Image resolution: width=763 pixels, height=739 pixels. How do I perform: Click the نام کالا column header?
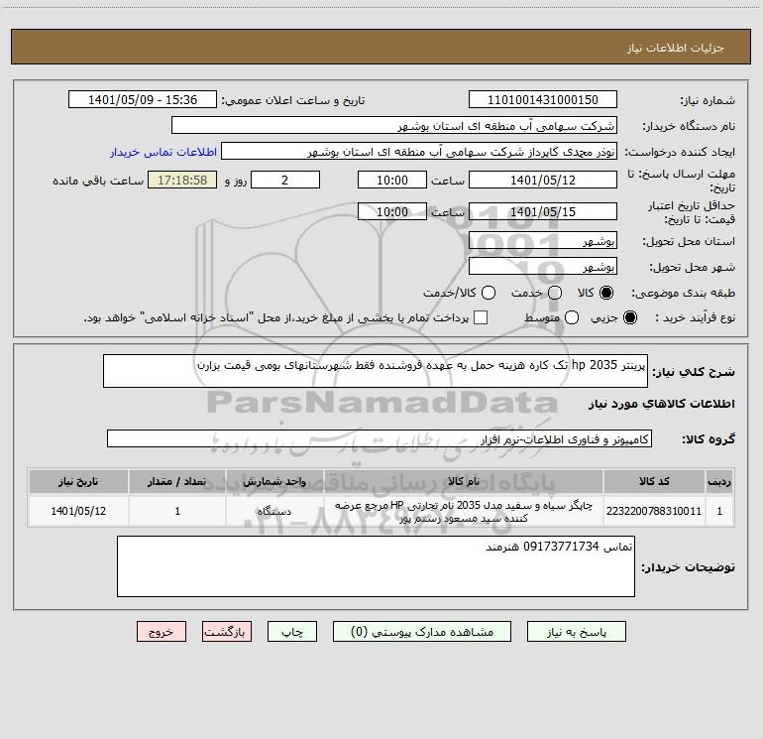coord(464,481)
